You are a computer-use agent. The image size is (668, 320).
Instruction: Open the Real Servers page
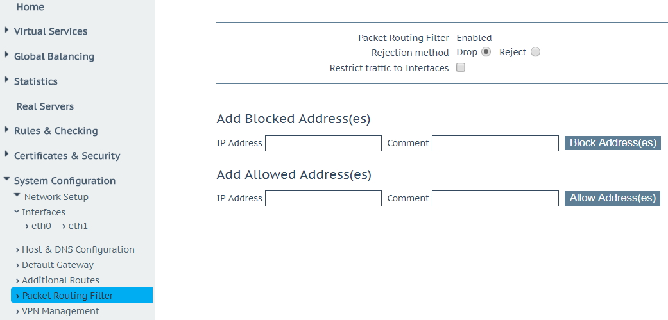click(x=45, y=106)
